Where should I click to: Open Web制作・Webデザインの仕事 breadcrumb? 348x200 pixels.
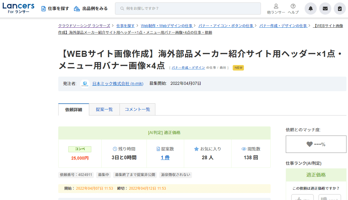167,26
